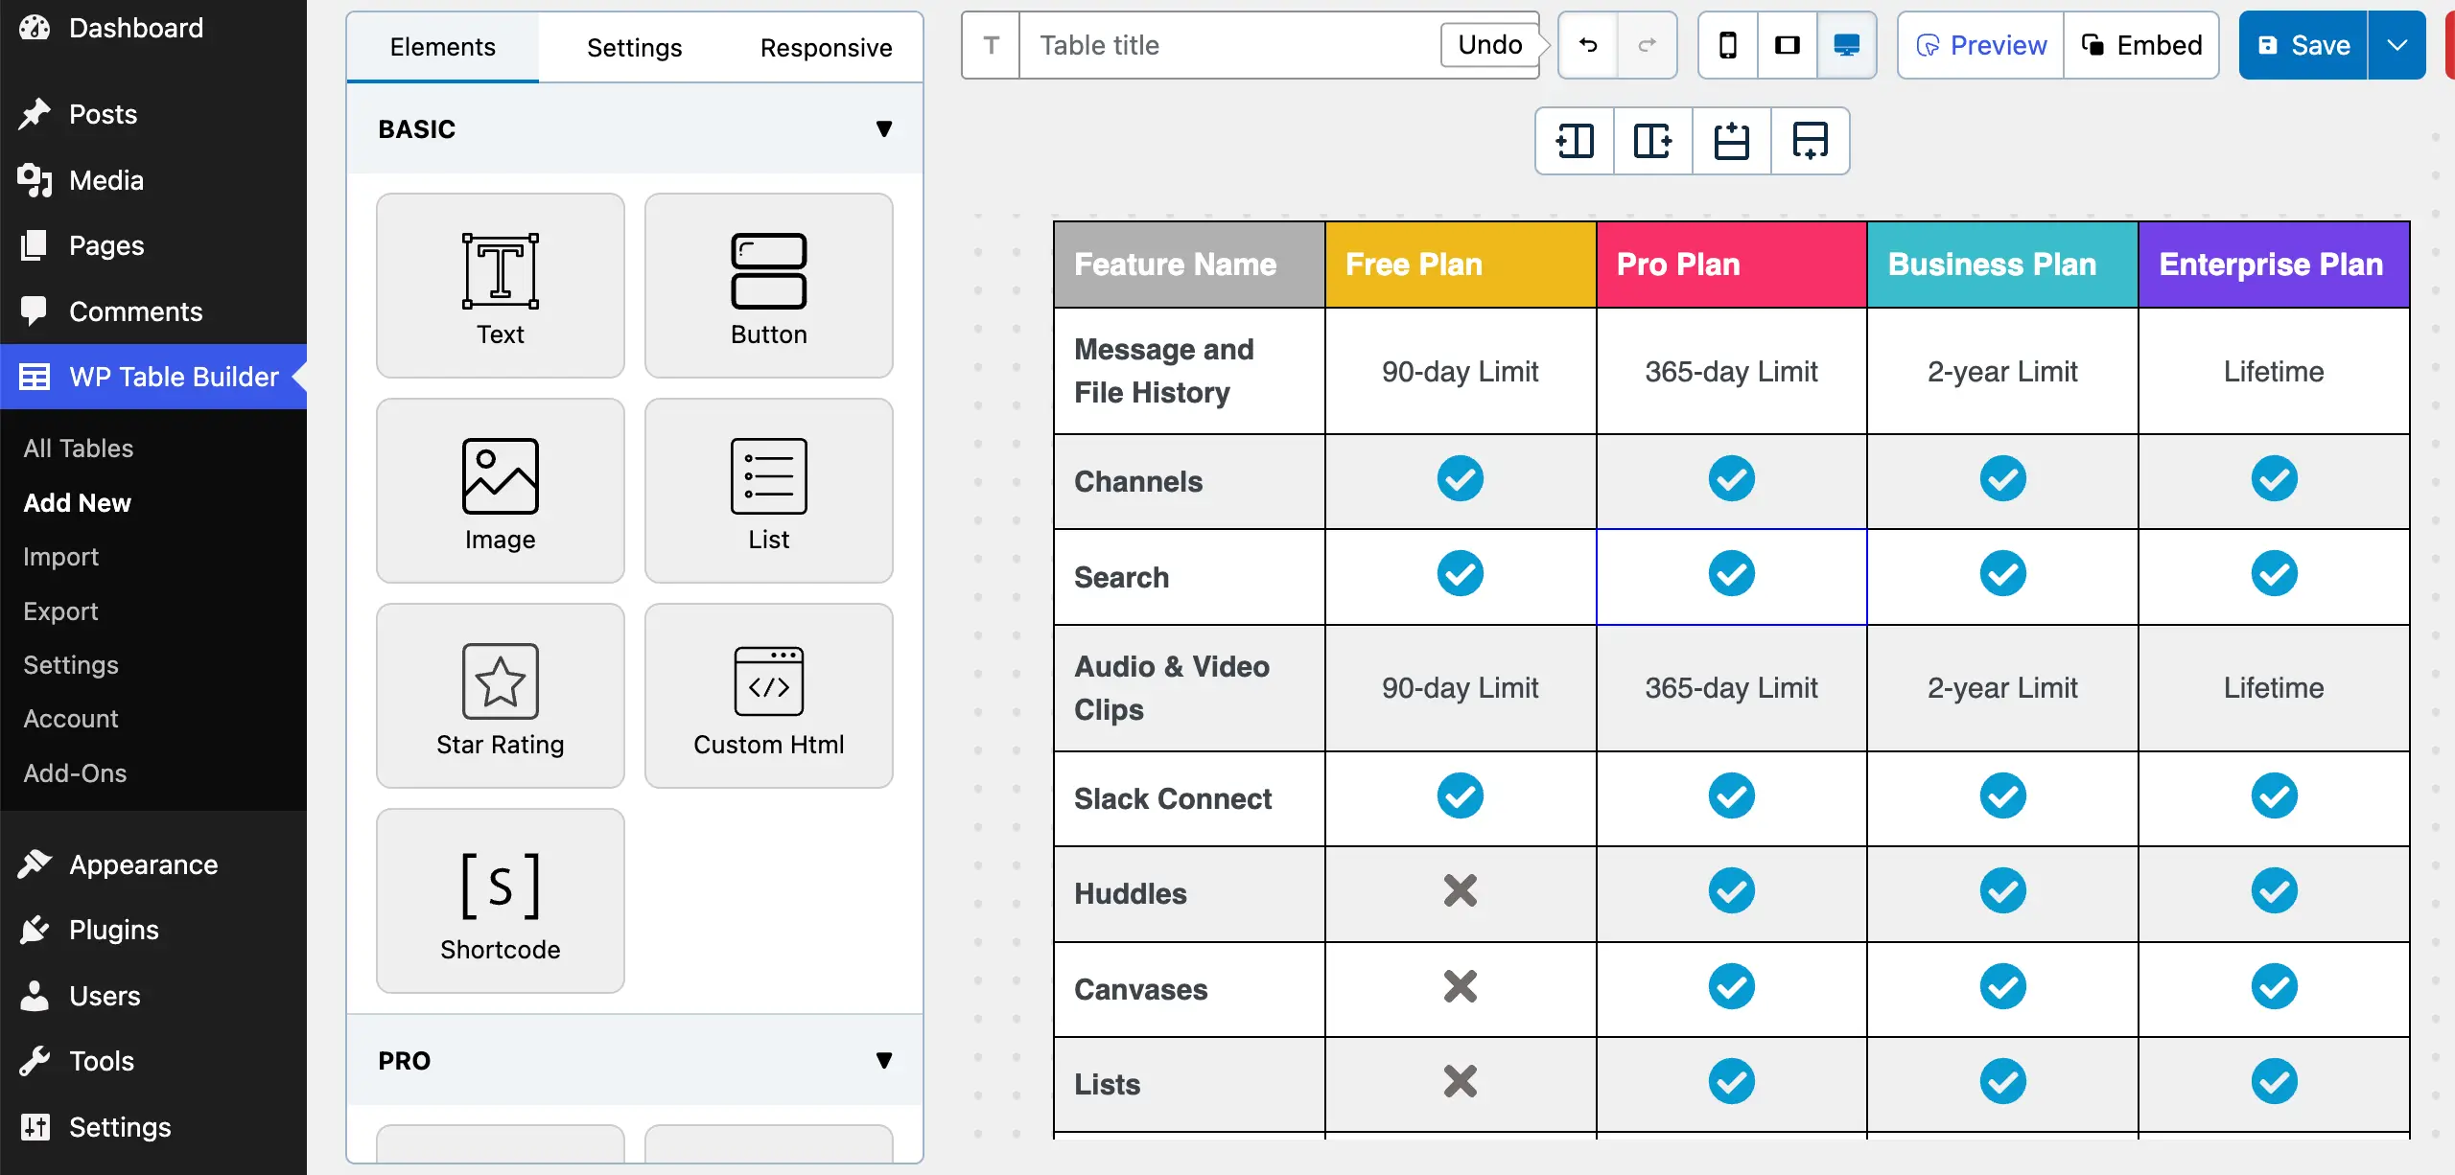
Task: Click the Preview button
Action: 1979,44
